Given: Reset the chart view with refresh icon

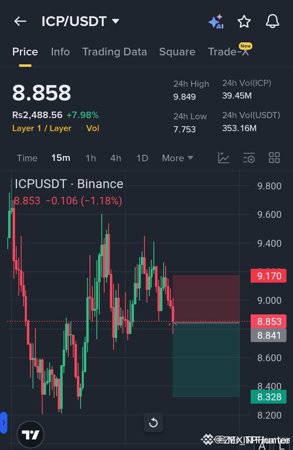Looking at the screenshot, I should 153,422.
